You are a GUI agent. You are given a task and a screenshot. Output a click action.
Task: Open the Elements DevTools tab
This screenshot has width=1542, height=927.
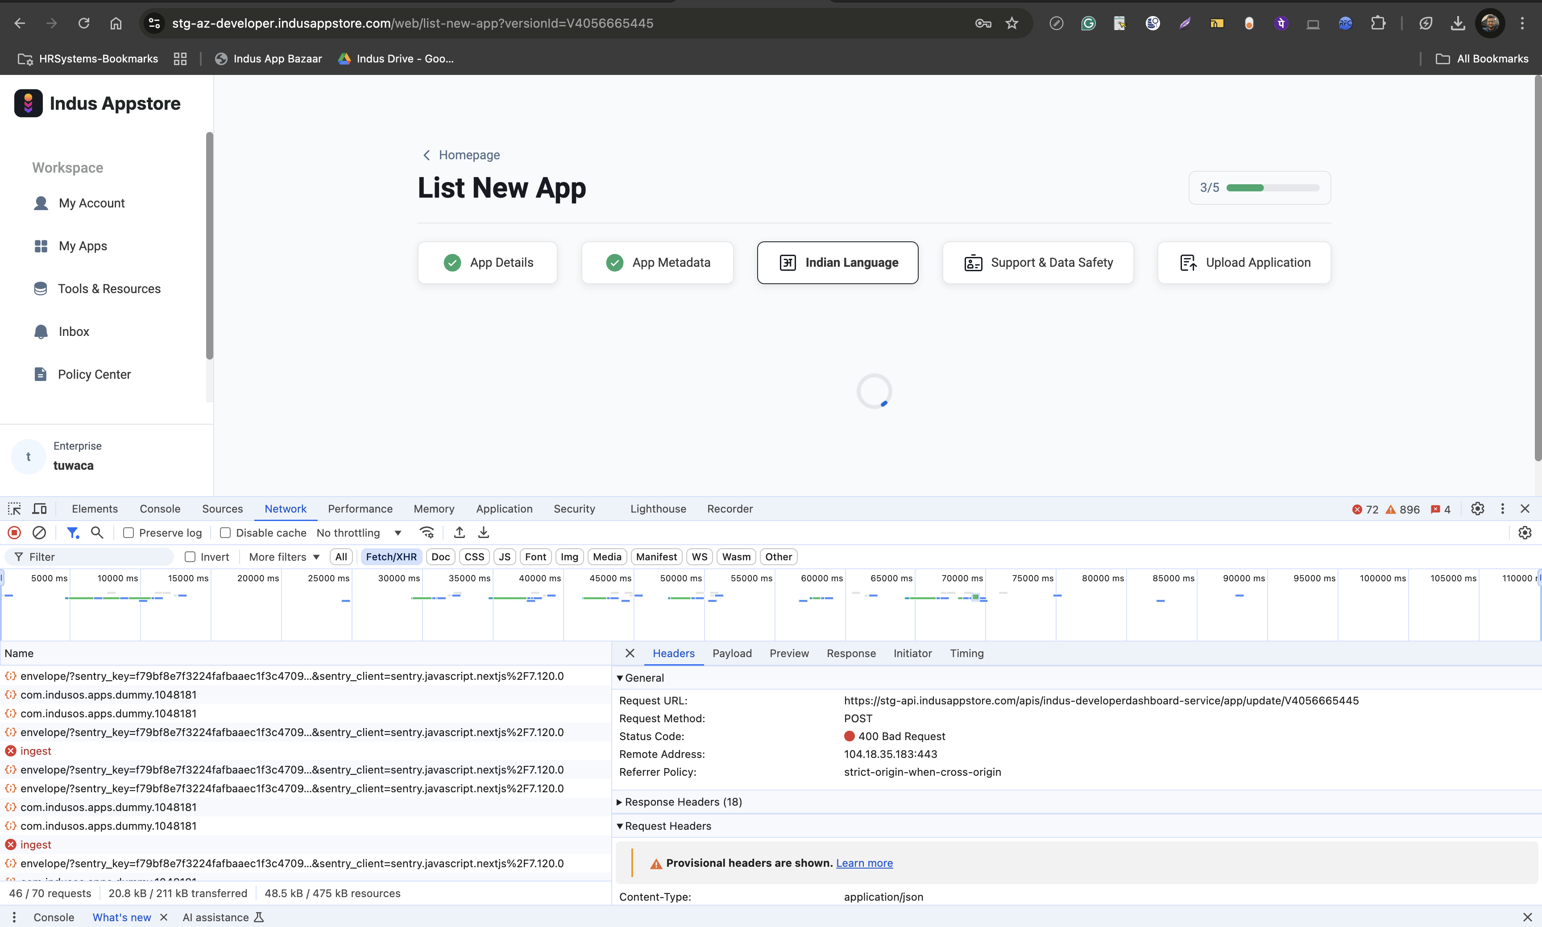[x=95, y=509]
